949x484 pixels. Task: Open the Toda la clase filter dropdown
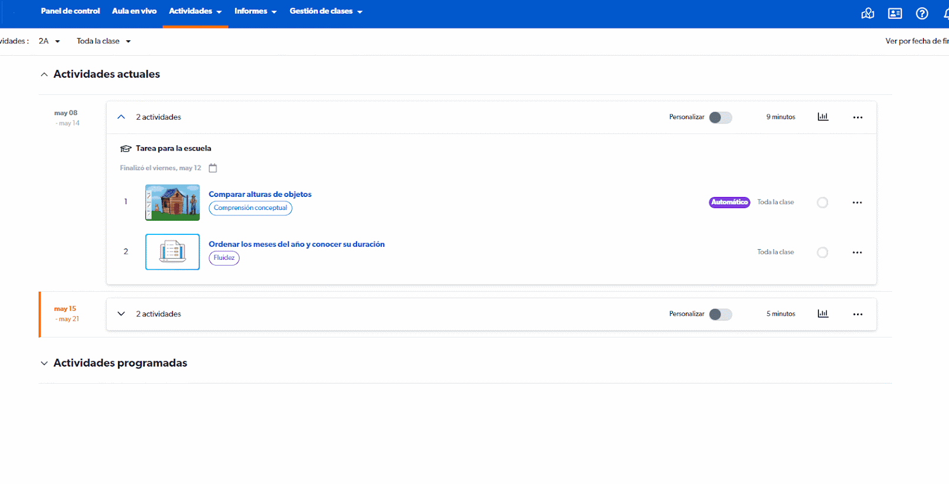point(104,41)
